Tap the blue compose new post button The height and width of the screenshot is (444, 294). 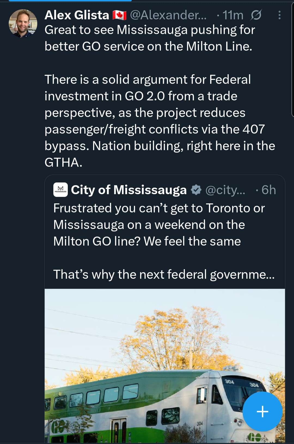point(262,411)
